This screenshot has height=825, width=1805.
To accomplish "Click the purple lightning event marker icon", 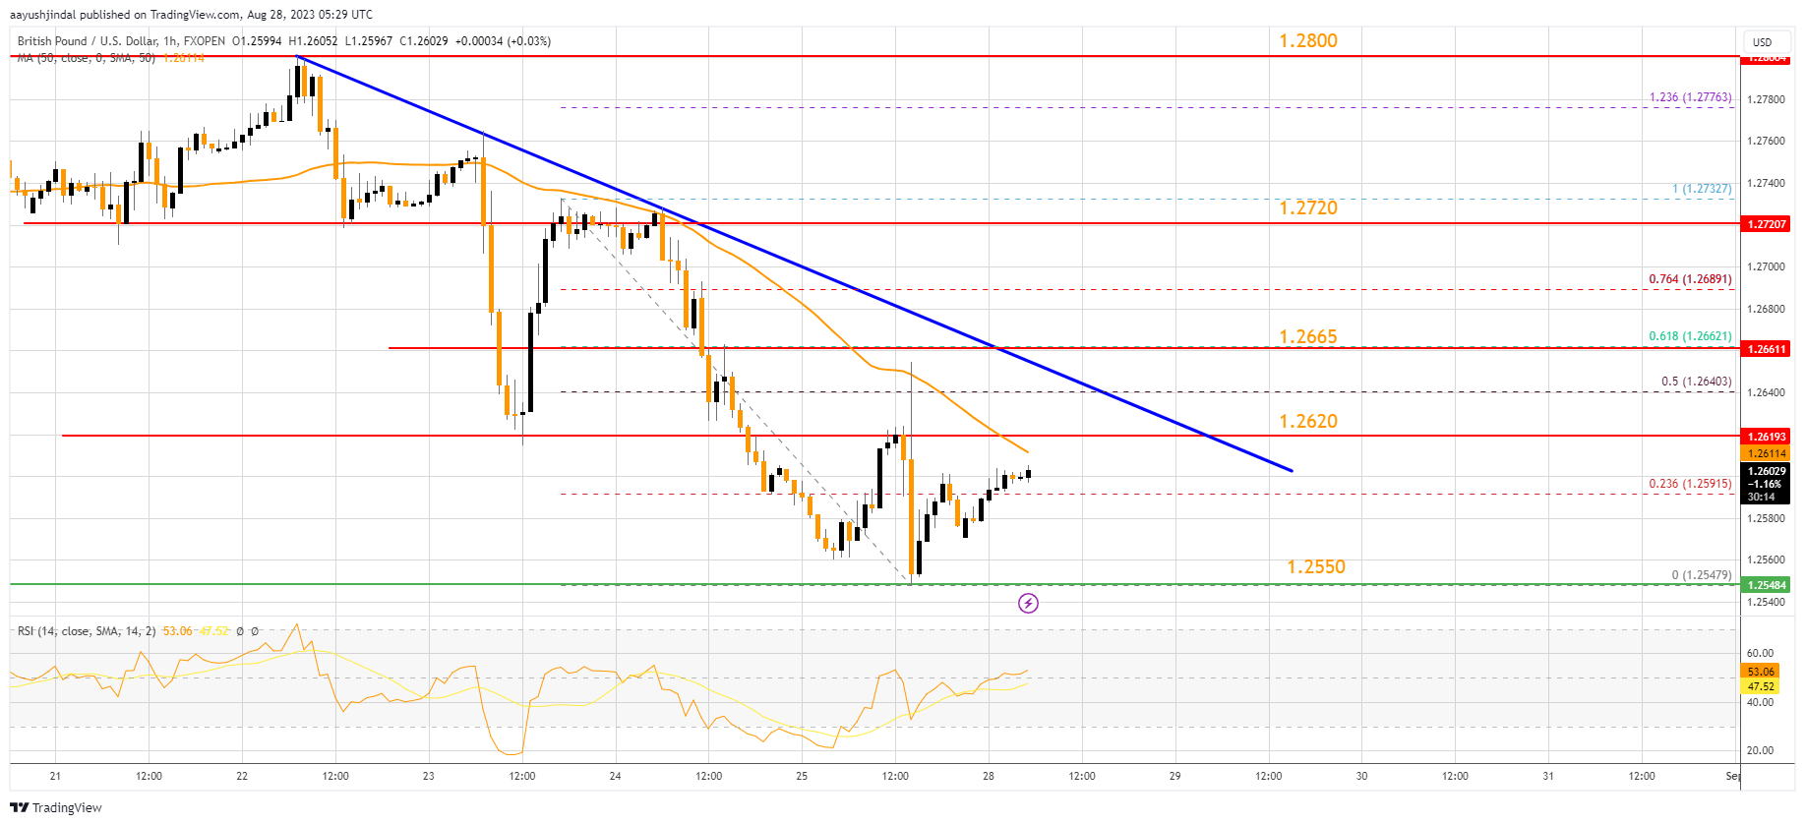I will click(x=1028, y=603).
